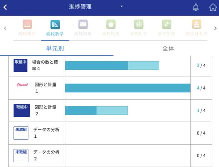Click the 高校数学 label text
The height and width of the screenshot is (167, 219).
pyautogui.click(x=55, y=34)
